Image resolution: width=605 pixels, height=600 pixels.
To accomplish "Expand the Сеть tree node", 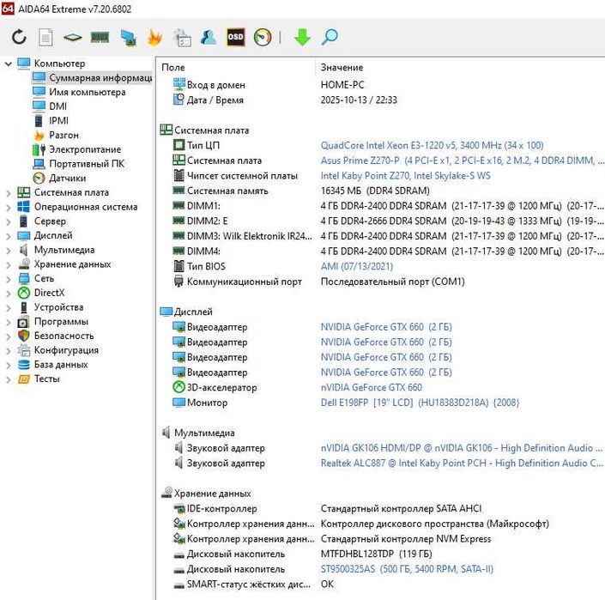I will click(x=8, y=279).
